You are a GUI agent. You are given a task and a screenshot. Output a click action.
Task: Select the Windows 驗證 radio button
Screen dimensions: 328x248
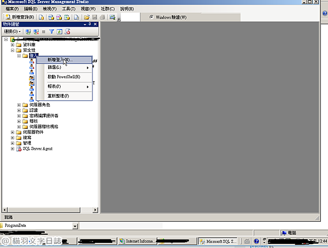point(151,17)
